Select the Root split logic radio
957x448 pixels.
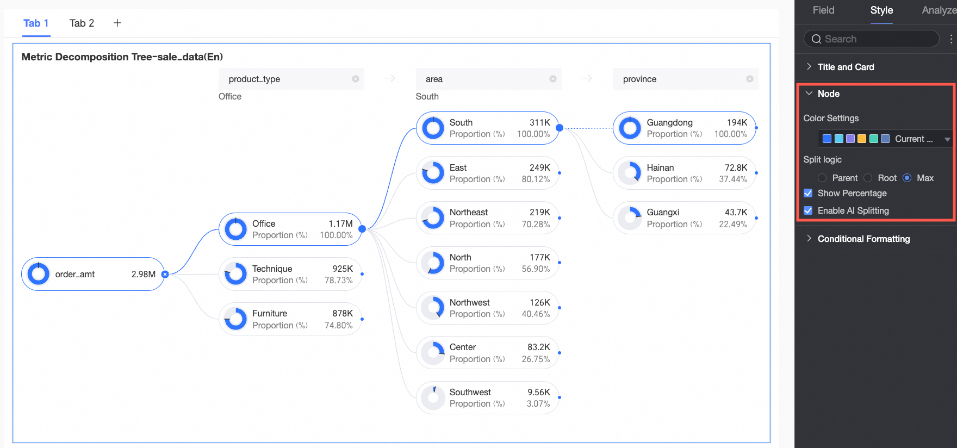(x=868, y=178)
